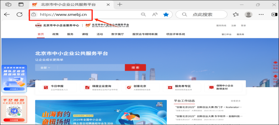Image resolution: width=279 pixels, height=125 pixels.
Task: Go back with the browser back arrow
Action: coord(7,14)
